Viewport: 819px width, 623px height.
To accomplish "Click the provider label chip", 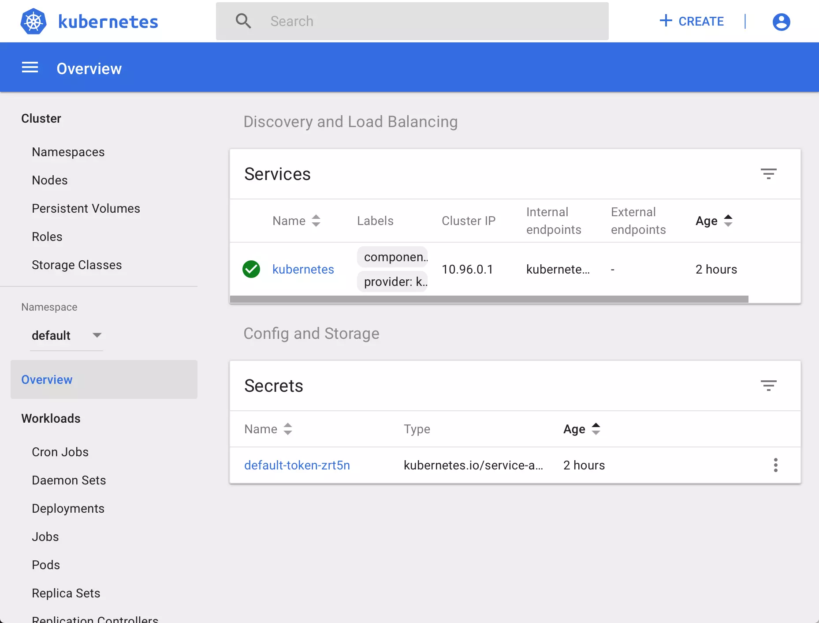I will pos(392,281).
